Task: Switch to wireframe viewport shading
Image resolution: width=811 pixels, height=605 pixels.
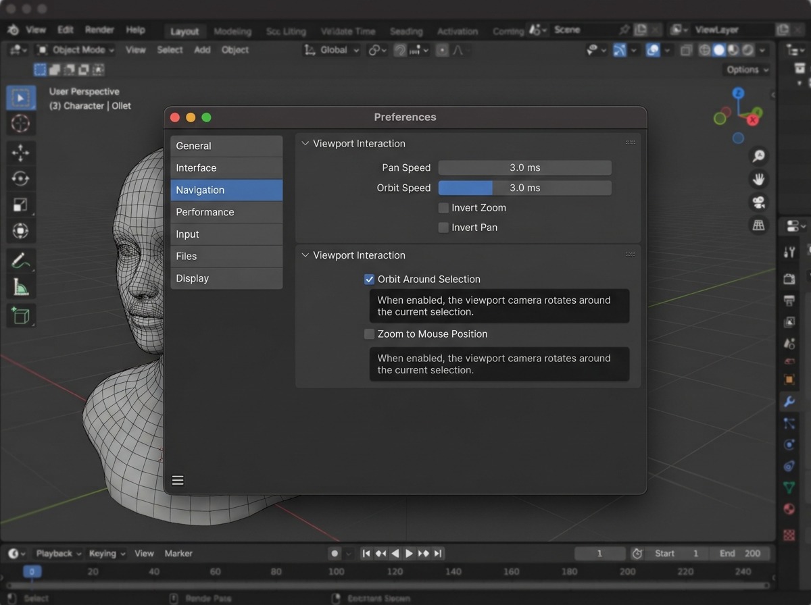Action: [704, 50]
